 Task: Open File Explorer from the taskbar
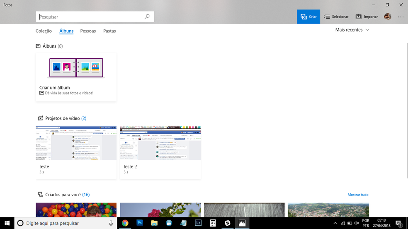[154, 223]
